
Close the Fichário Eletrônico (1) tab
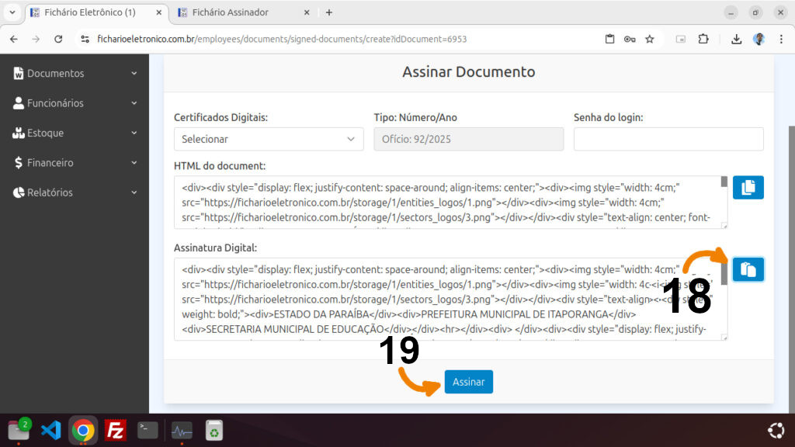click(158, 12)
